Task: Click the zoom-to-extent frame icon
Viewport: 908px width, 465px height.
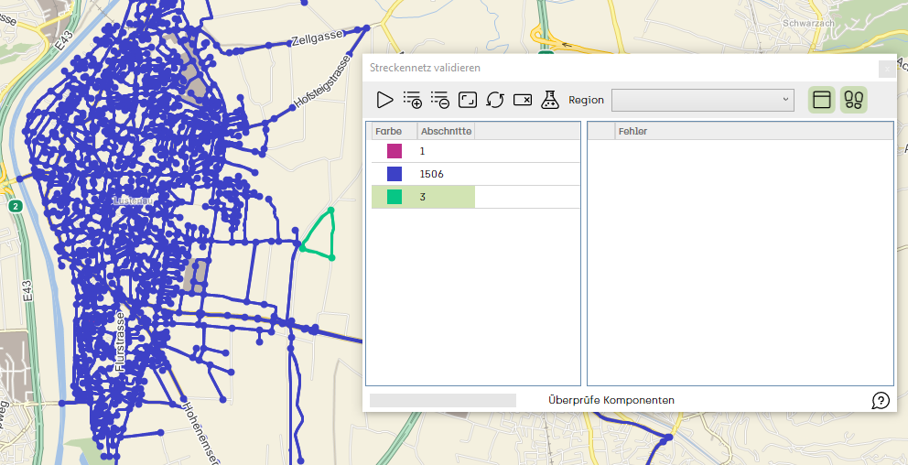Action: pos(468,100)
